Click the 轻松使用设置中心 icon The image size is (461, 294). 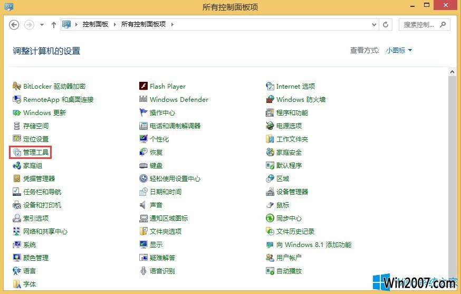[x=143, y=178]
